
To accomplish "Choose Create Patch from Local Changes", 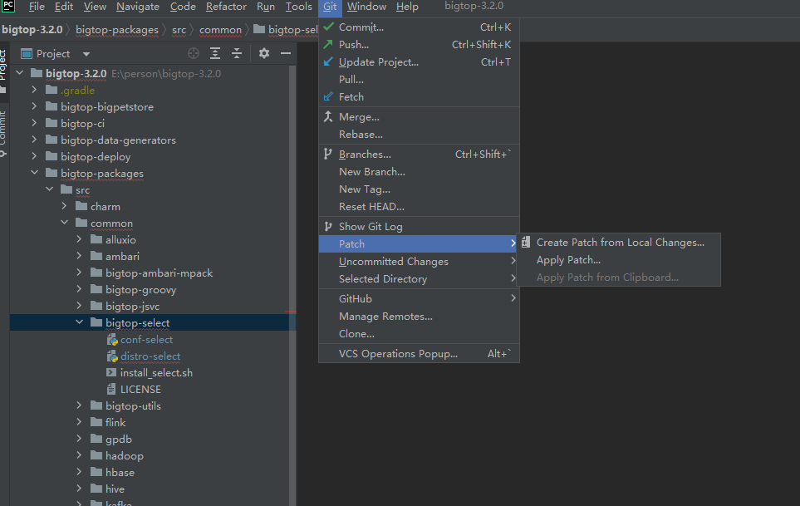I will [618, 243].
